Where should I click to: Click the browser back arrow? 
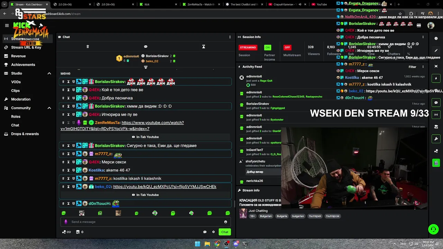(x=4, y=13)
